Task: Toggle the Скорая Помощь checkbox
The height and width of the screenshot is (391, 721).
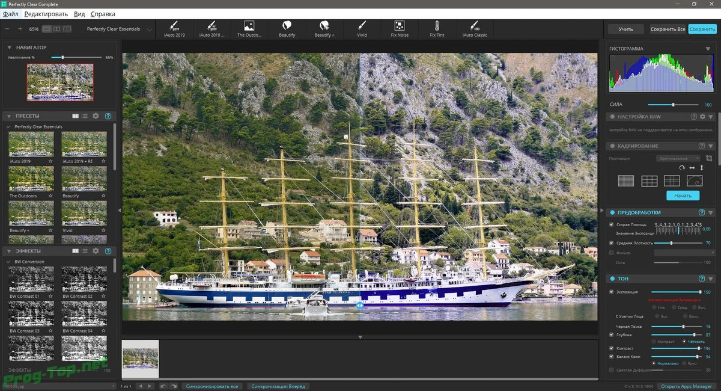Action: click(612, 224)
